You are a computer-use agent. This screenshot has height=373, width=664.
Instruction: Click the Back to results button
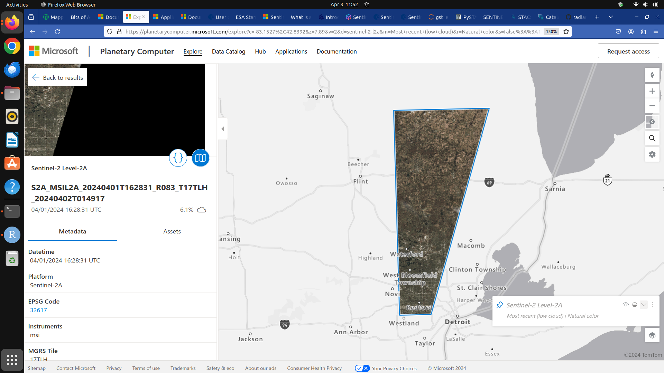(x=57, y=77)
